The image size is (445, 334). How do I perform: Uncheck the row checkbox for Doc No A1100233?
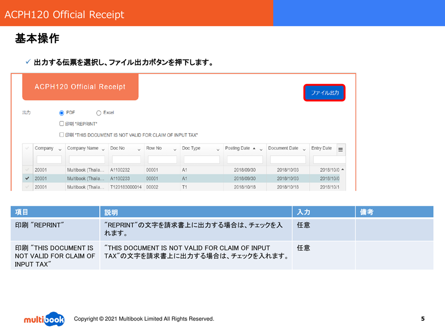27,178
